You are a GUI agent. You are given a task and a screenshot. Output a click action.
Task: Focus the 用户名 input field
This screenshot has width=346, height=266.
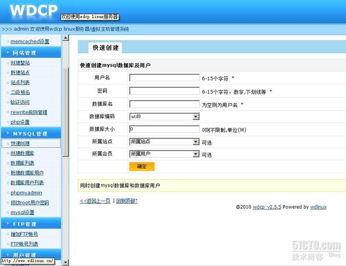tap(164, 78)
